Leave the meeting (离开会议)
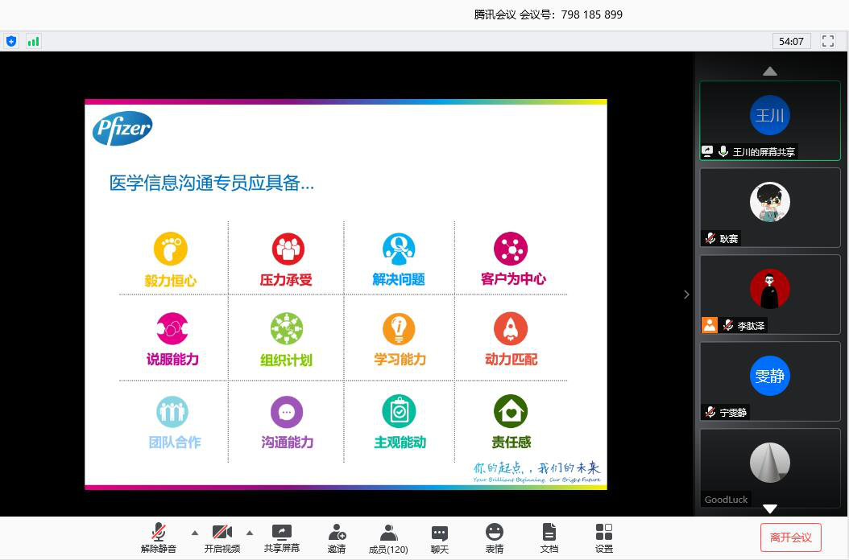 [x=790, y=537]
